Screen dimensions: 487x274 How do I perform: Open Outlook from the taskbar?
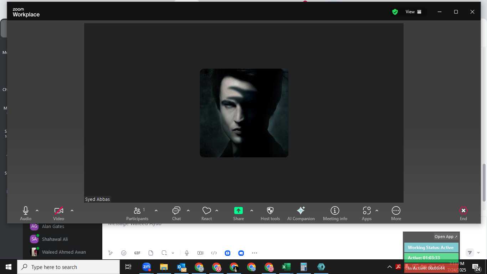[x=181, y=267]
